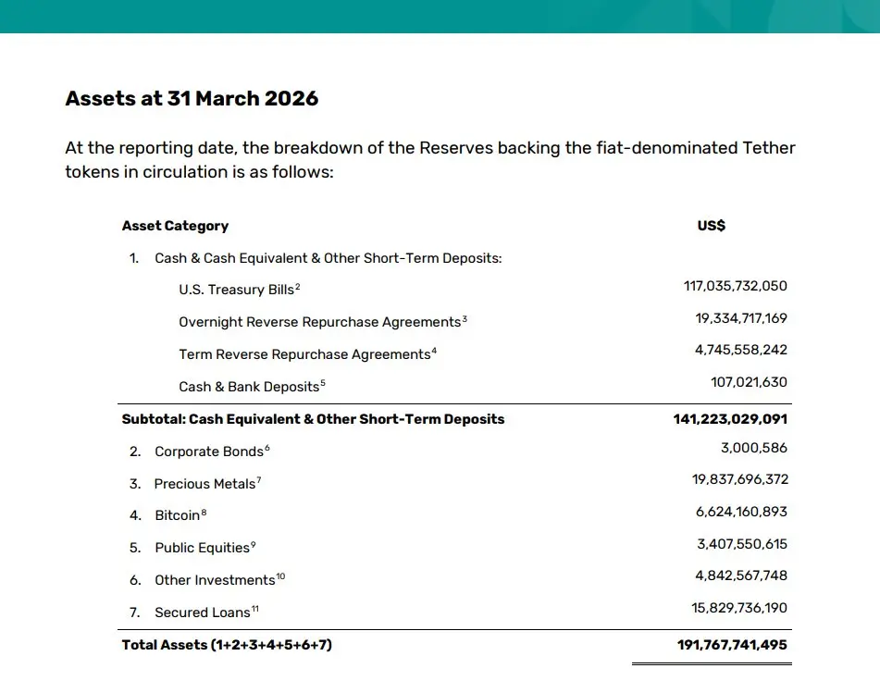Select the value 4,745,558,242
880x693 pixels.
741,350
